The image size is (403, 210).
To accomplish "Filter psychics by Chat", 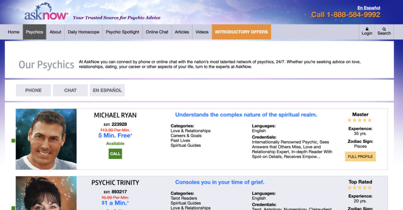I will [70, 90].
